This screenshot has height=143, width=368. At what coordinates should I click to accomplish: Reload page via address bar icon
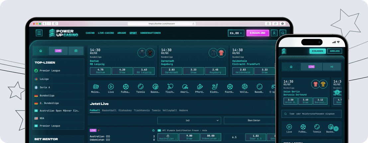click(193, 24)
